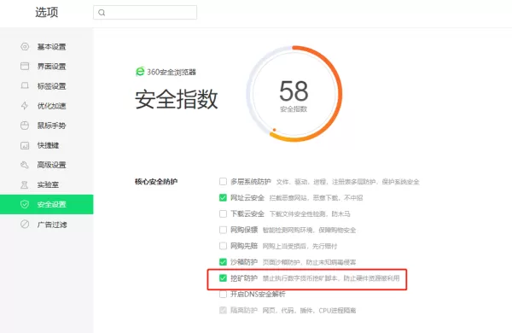Go to 优化加速 section

47,106
